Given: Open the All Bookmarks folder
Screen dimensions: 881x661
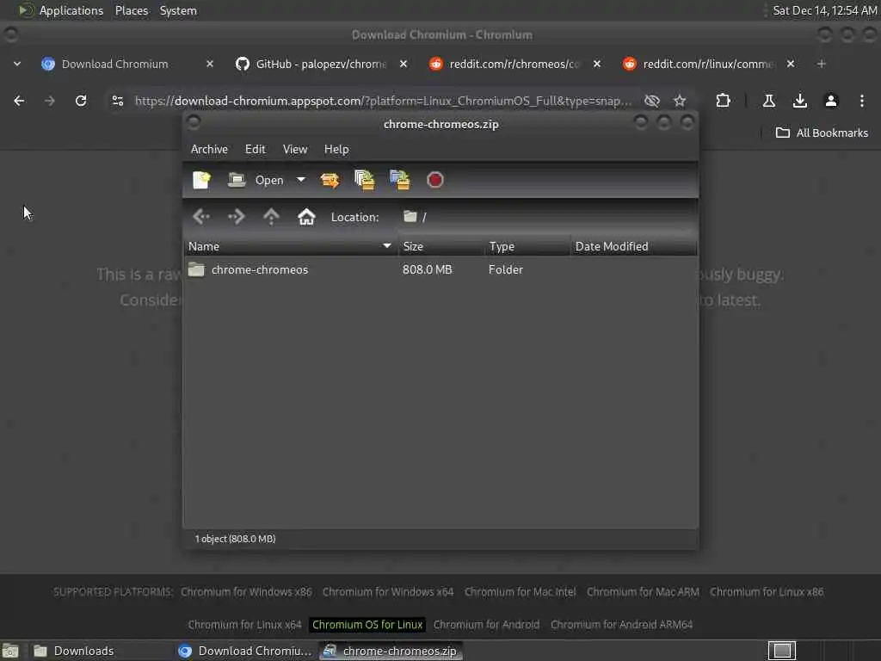Looking at the screenshot, I should tap(822, 133).
